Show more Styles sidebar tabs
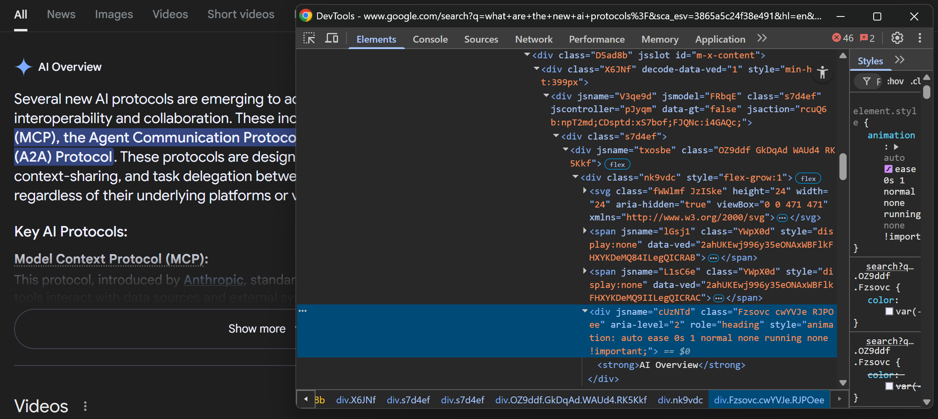Screen dimensions: 938x419 tap(900, 60)
